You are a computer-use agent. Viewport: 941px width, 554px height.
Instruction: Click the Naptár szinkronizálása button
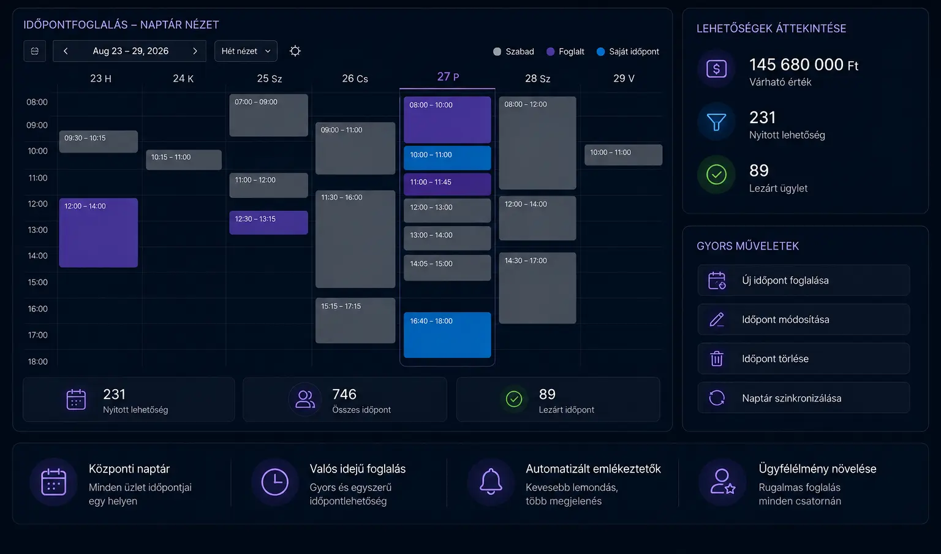804,398
